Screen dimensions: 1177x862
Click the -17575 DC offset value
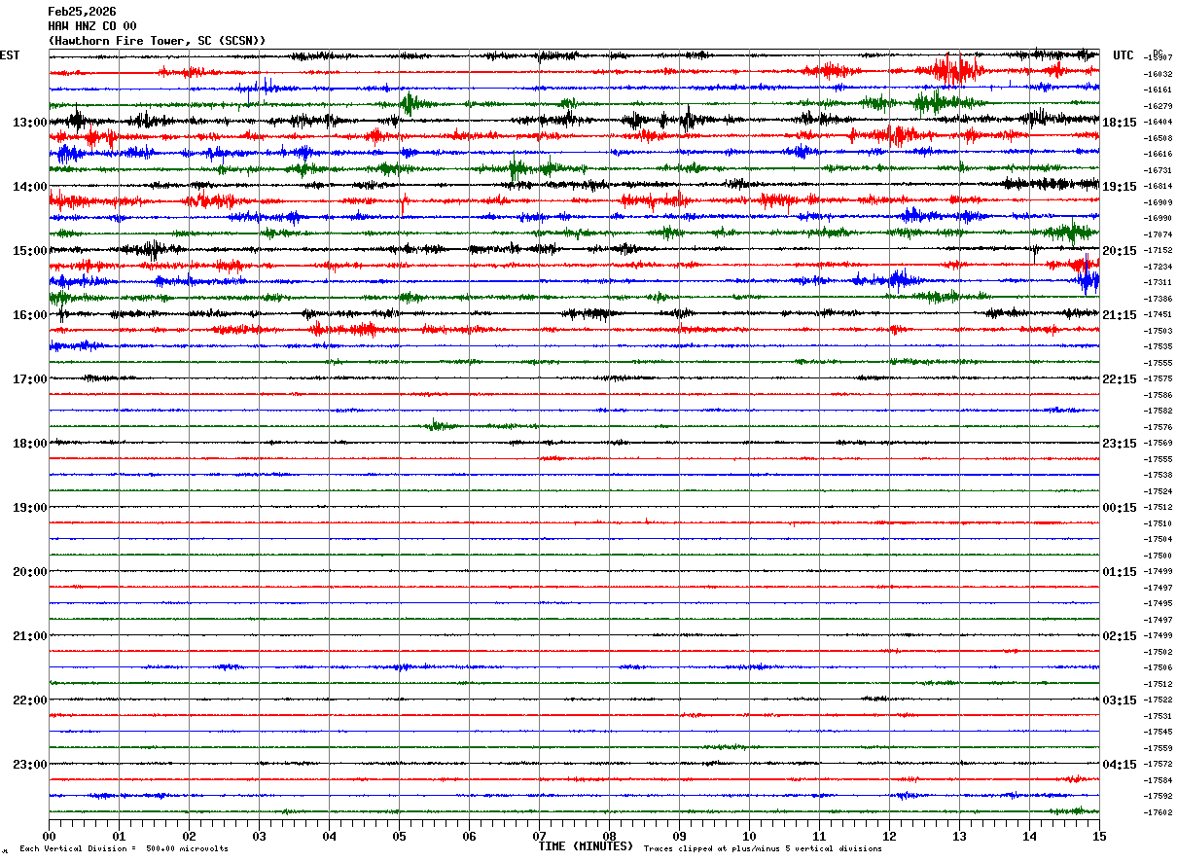click(1159, 378)
